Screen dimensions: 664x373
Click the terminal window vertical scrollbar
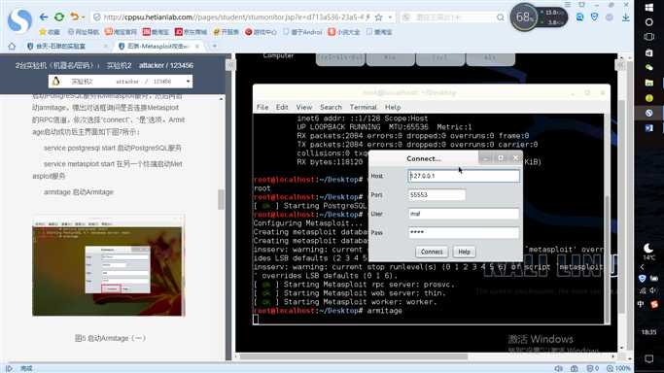click(607, 260)
